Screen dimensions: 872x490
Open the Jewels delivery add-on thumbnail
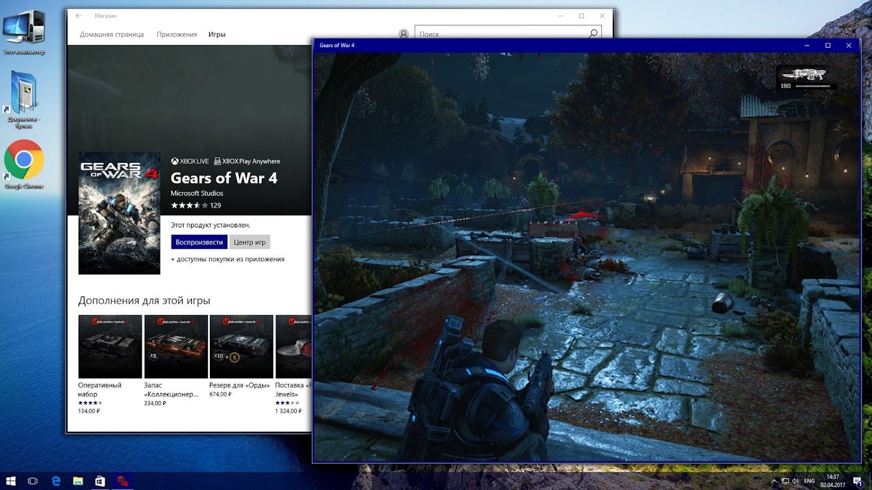click(x=294, y=346)
